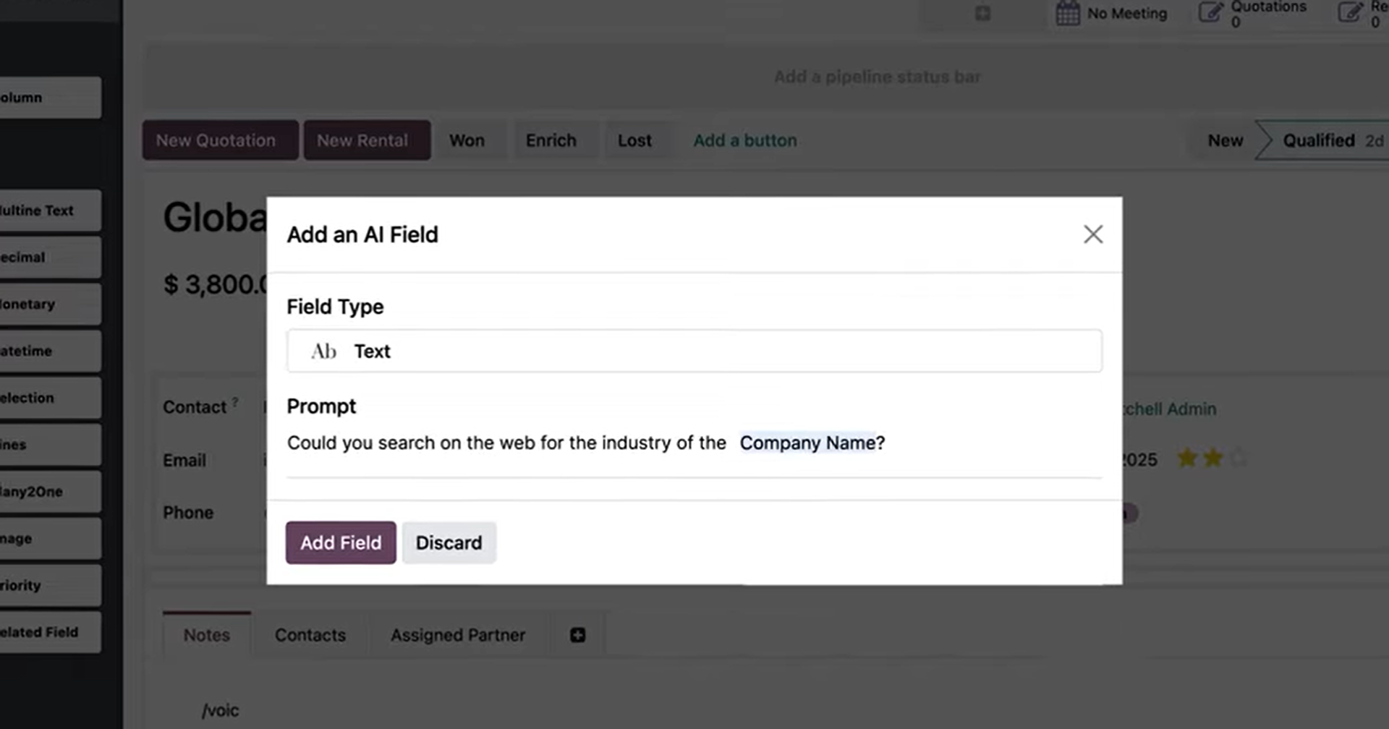Click the Quotations edit icon

click(x=1210, y=12)
